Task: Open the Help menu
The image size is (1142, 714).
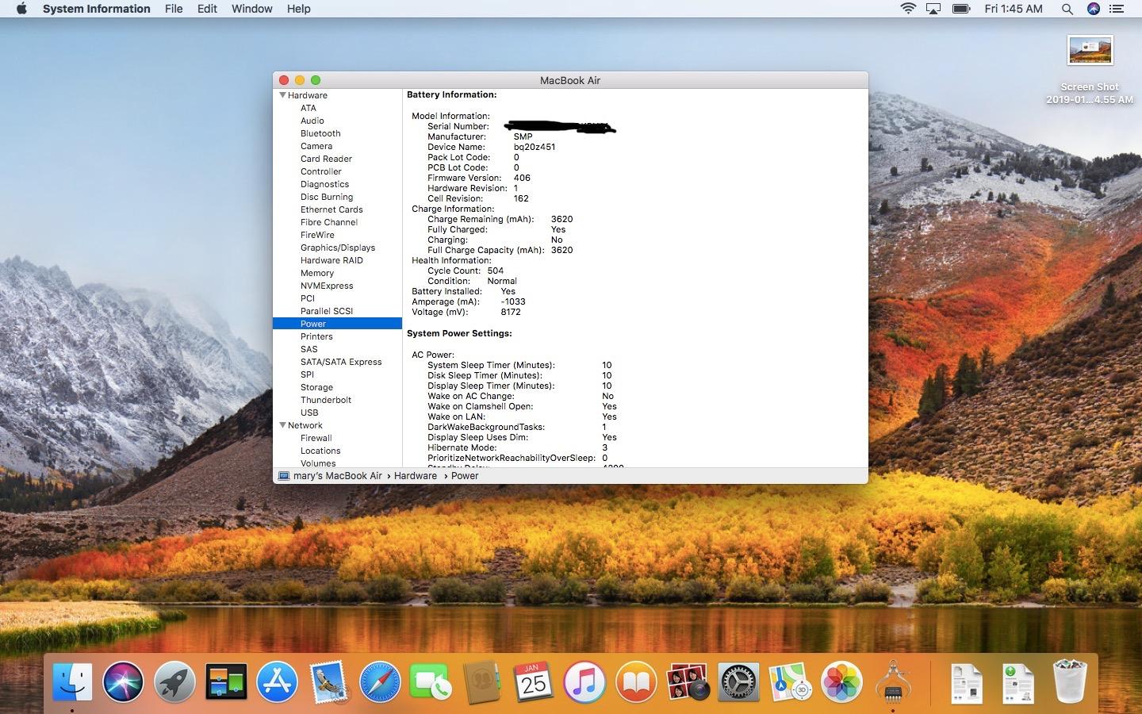Action: [298, 9]
